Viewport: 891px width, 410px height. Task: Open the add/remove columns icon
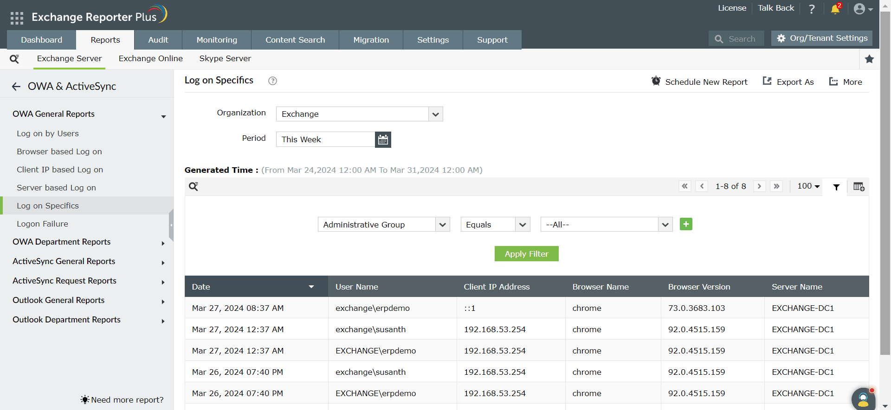pyautogui.click(x=859, y=187)
